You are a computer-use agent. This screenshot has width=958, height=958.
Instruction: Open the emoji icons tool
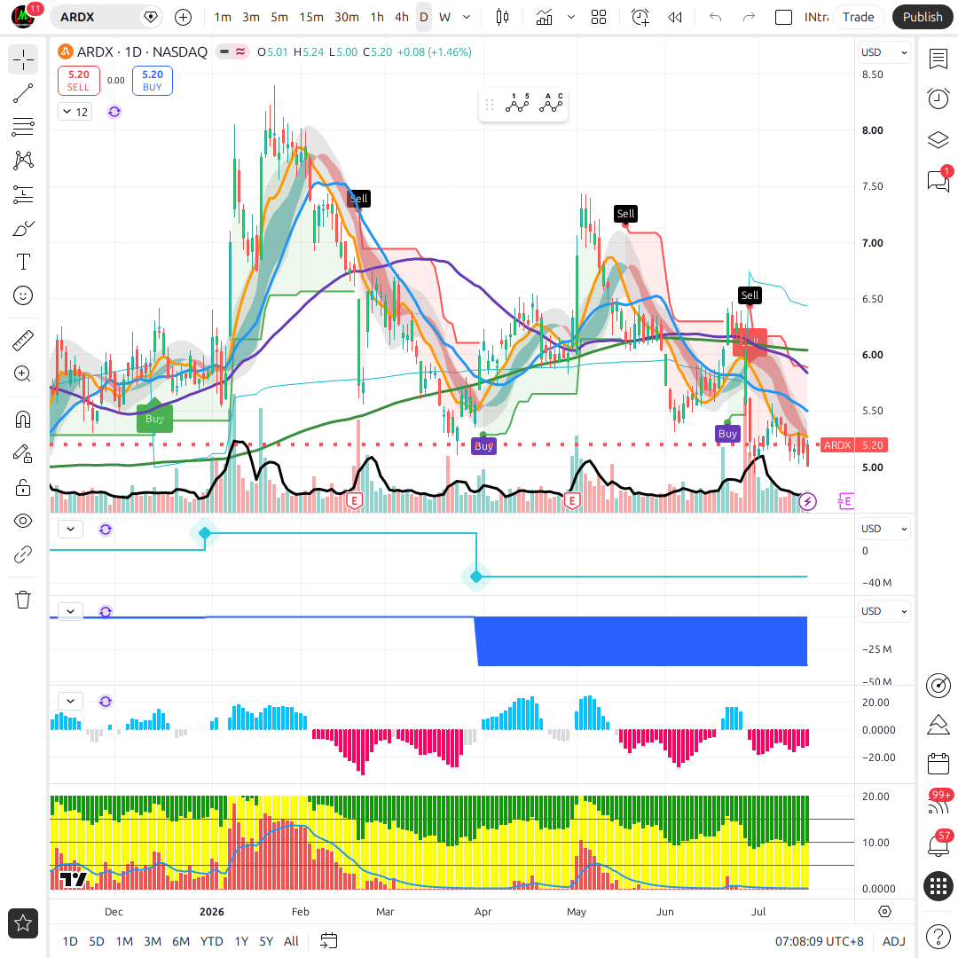click(x=23, y=295)
